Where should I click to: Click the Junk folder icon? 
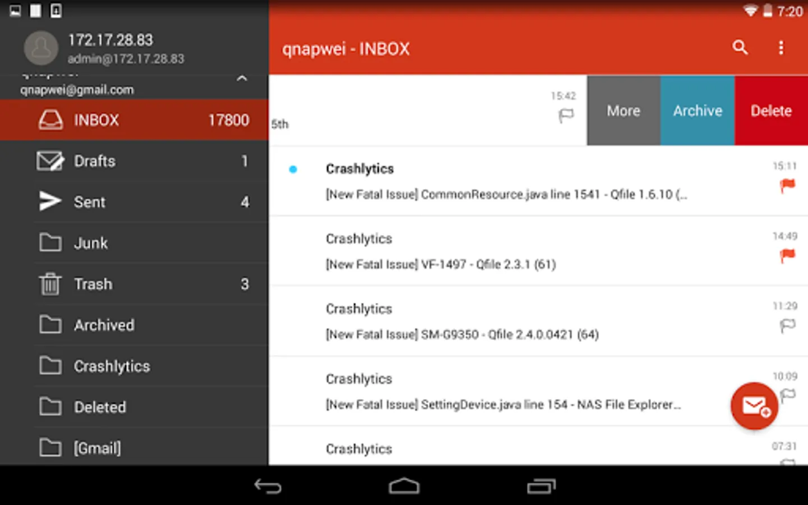50,242
